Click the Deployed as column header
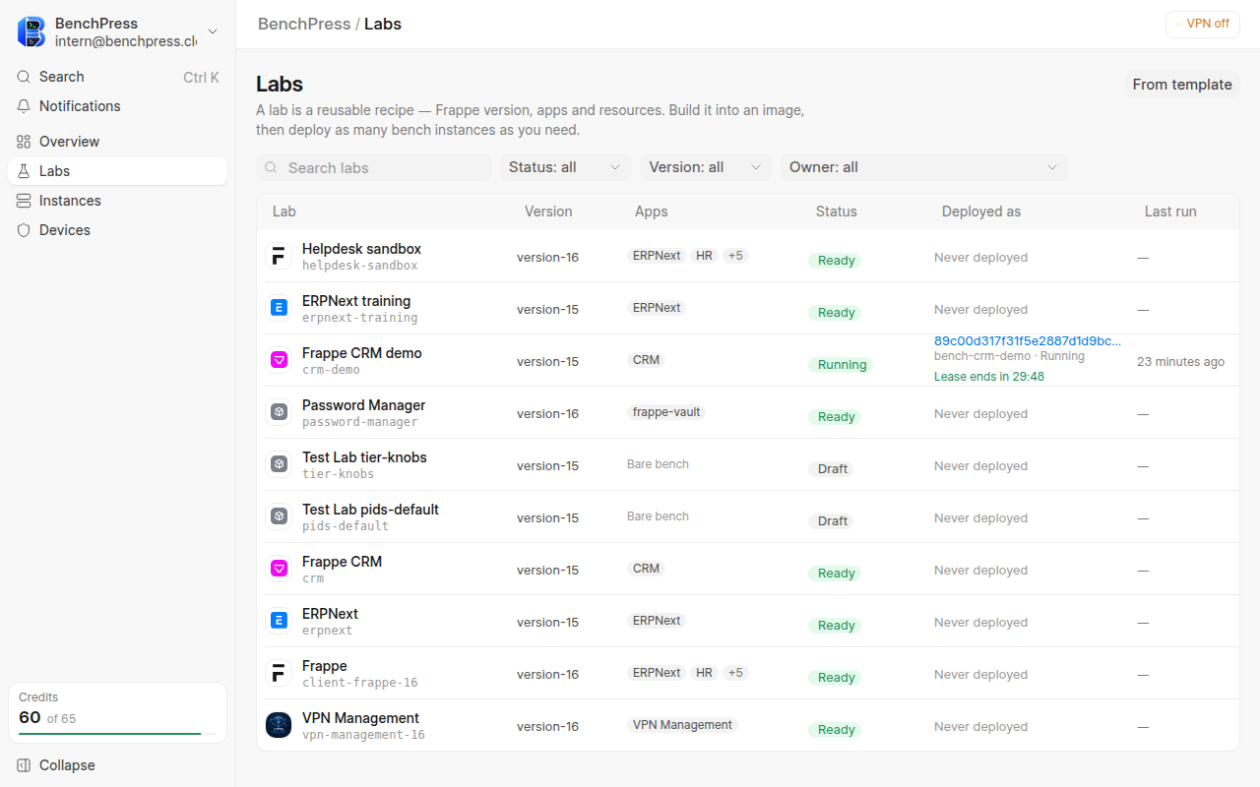Screen dimensions: 1260x787 point(981,212)
